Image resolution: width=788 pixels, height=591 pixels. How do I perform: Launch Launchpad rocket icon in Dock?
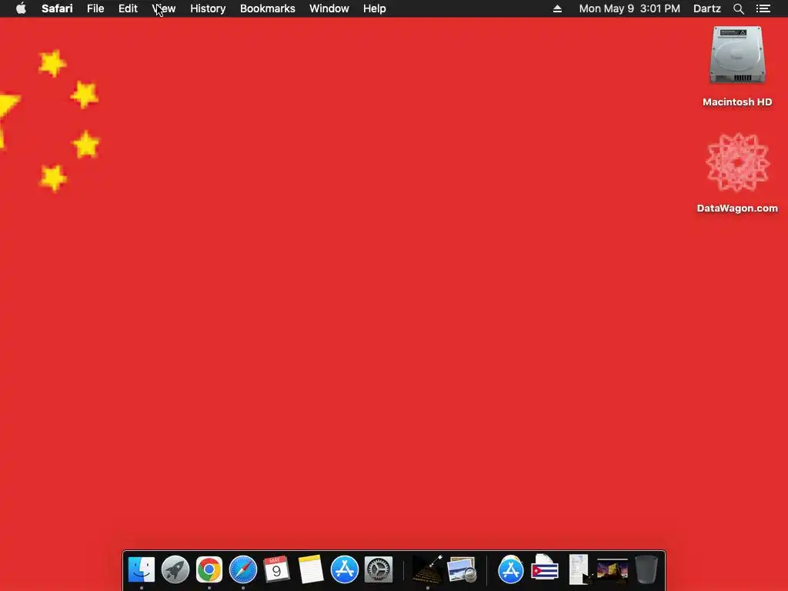point(175,569)
